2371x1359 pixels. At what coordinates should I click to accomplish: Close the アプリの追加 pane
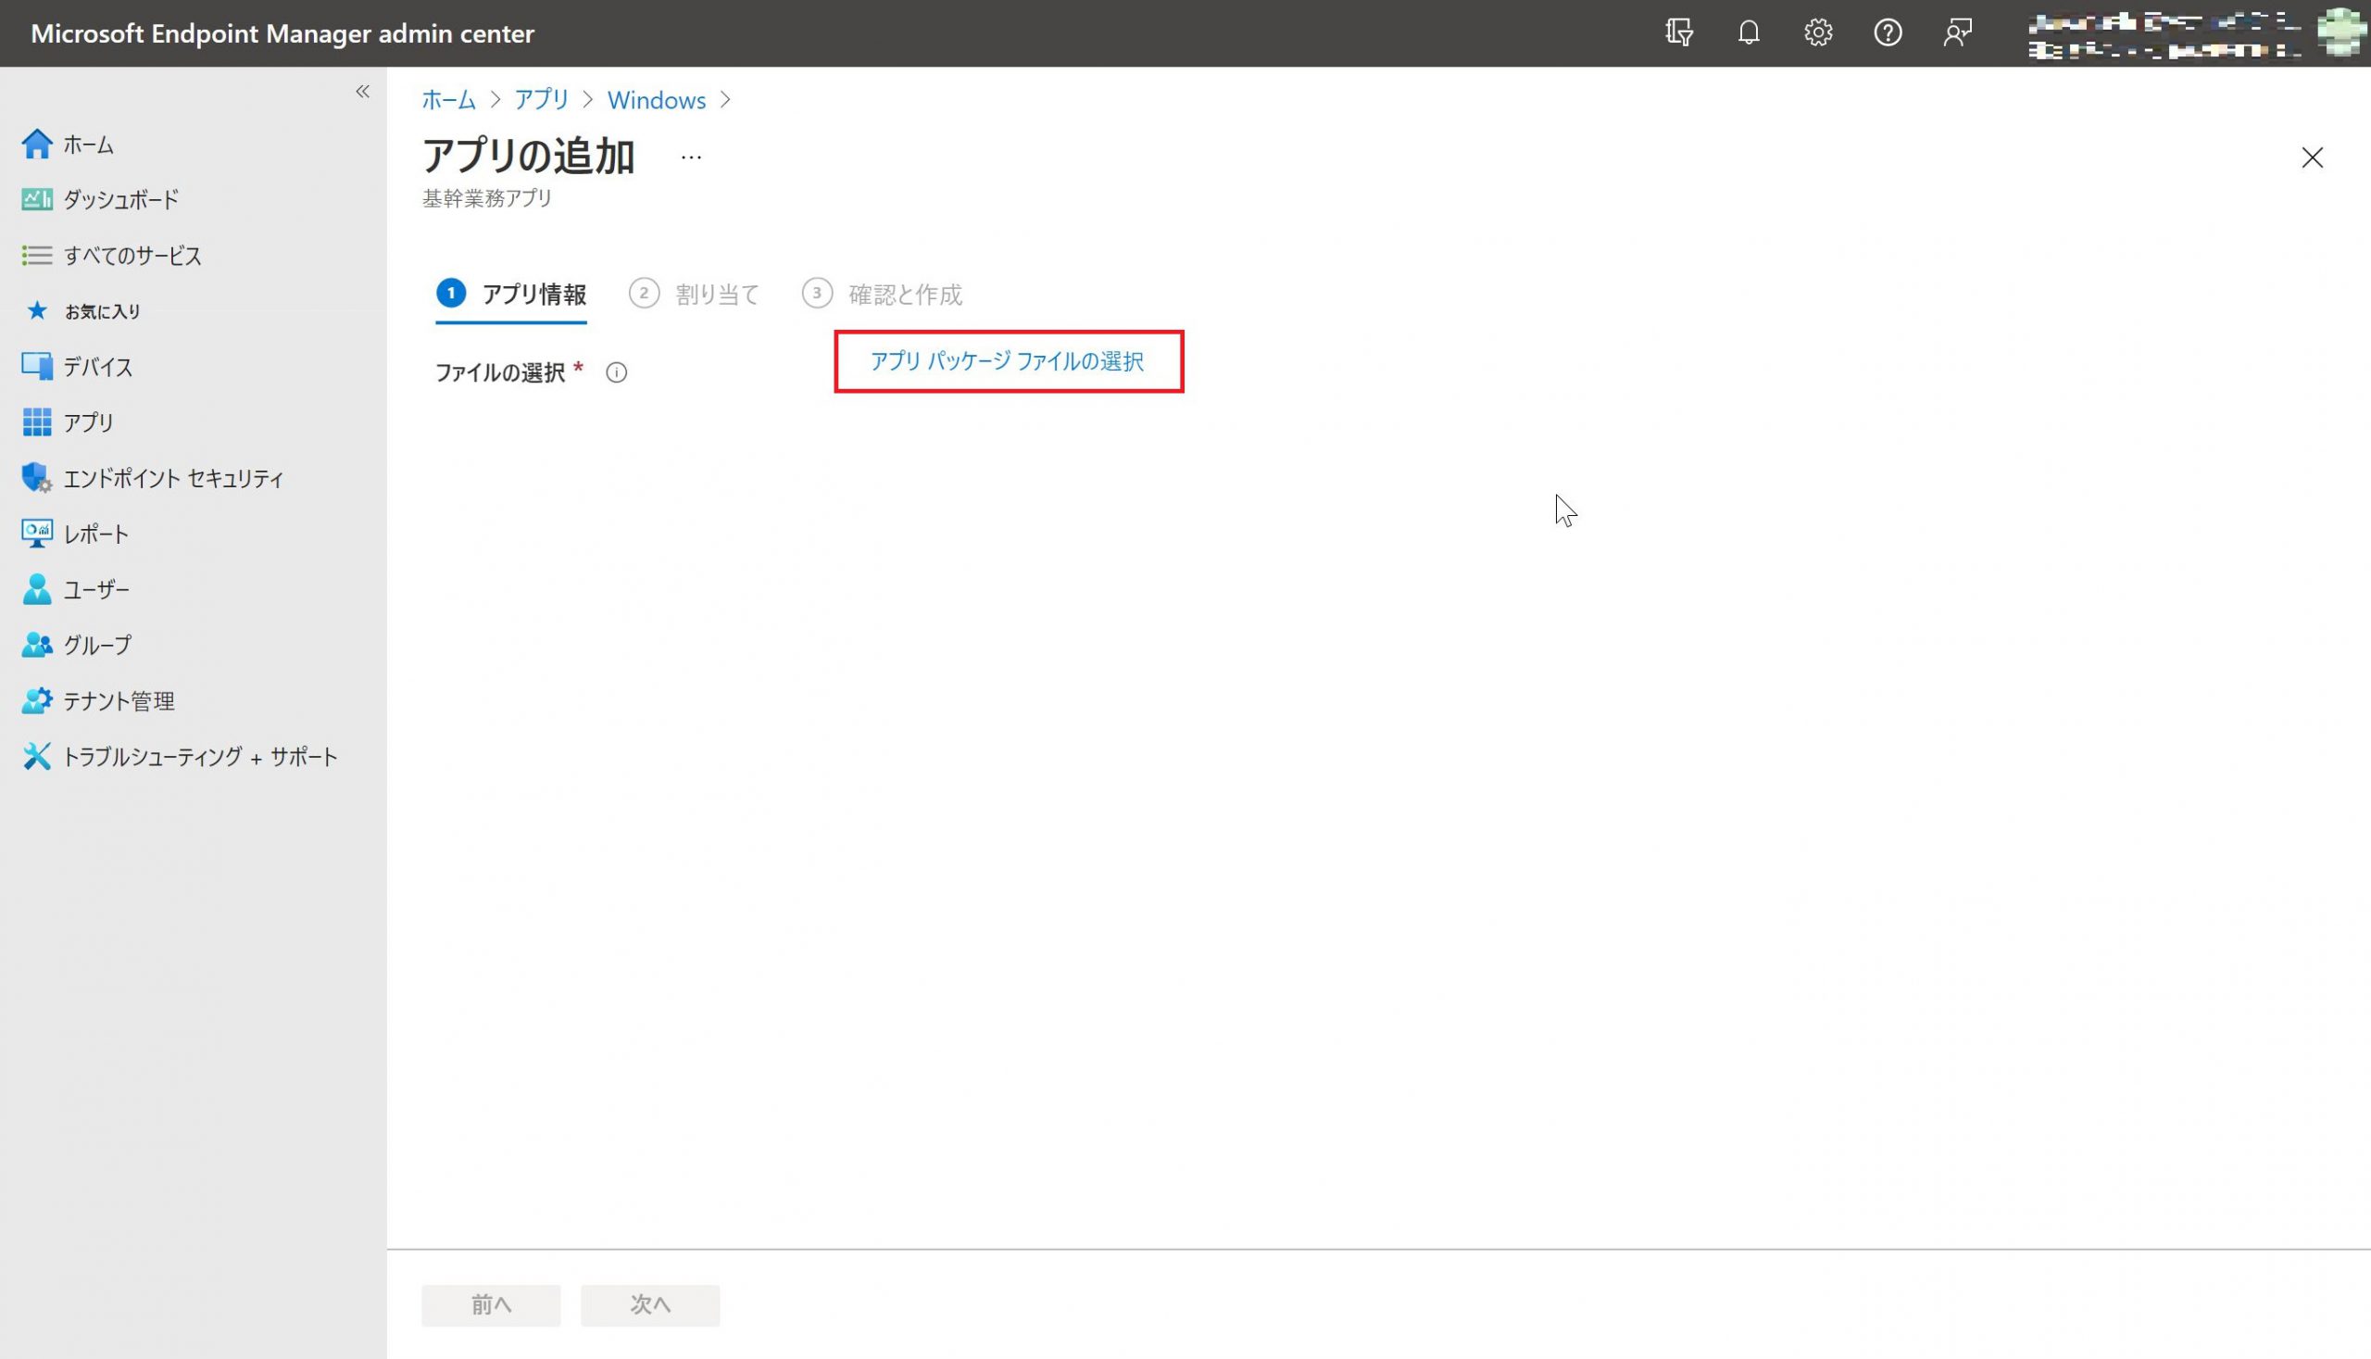[x=2312, y=157]
